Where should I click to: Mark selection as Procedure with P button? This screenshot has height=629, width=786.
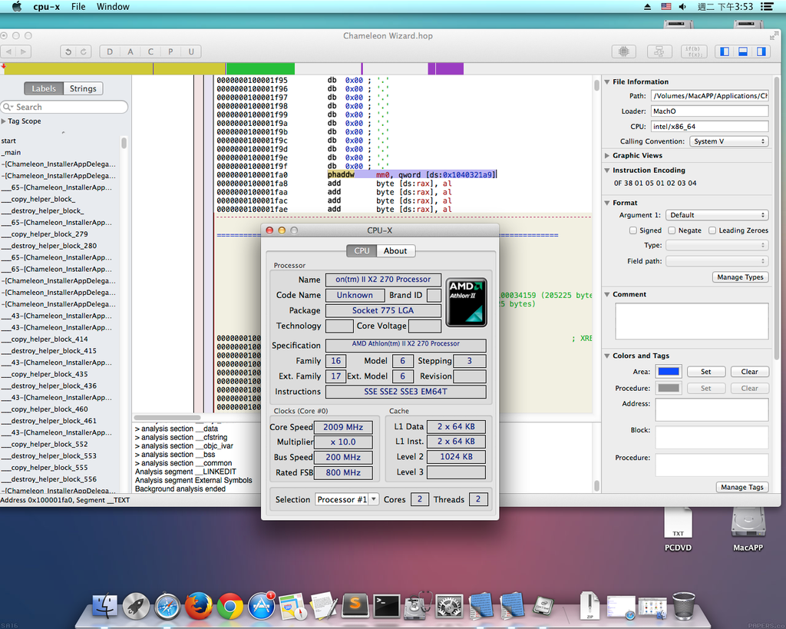coord(171,51)
